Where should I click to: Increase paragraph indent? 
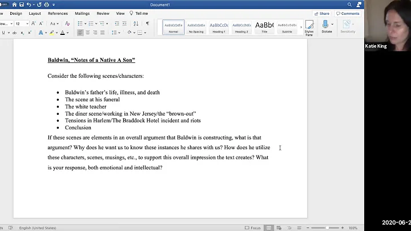tap(124, 23)
